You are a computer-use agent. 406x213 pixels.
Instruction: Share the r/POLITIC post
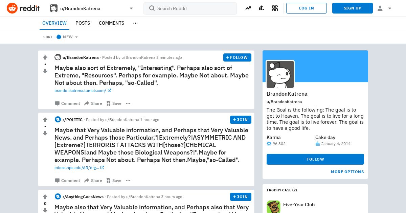pos(93,181)
